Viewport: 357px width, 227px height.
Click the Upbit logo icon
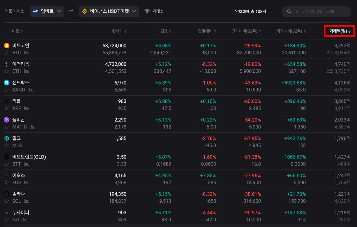[35, 11]
